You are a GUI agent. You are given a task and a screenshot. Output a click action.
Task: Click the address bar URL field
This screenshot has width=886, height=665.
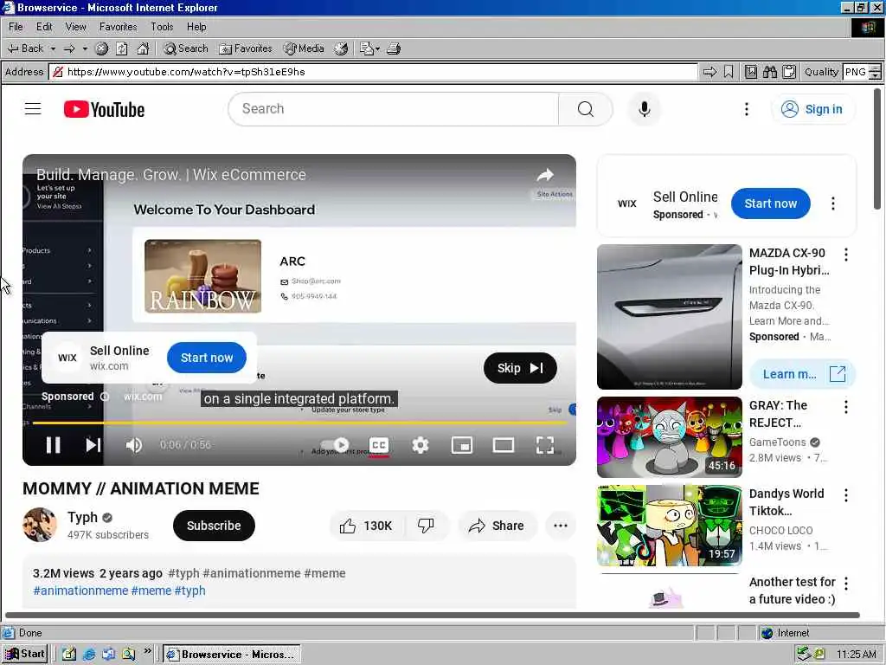point(374,72)
